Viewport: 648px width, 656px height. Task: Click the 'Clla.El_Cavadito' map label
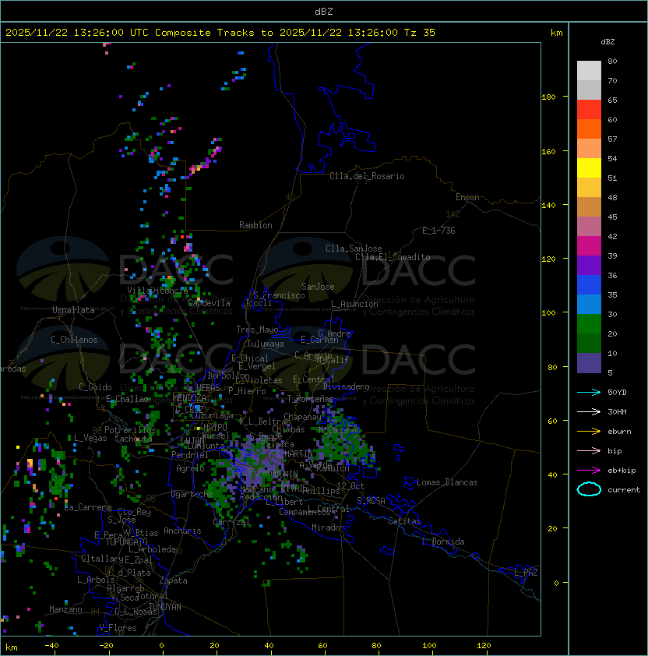point(393,257)
